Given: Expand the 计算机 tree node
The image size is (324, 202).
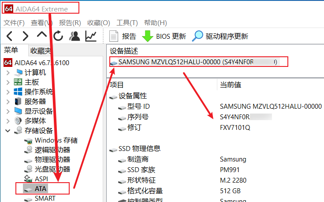Looking at the screenshot, I should point(8,73).
